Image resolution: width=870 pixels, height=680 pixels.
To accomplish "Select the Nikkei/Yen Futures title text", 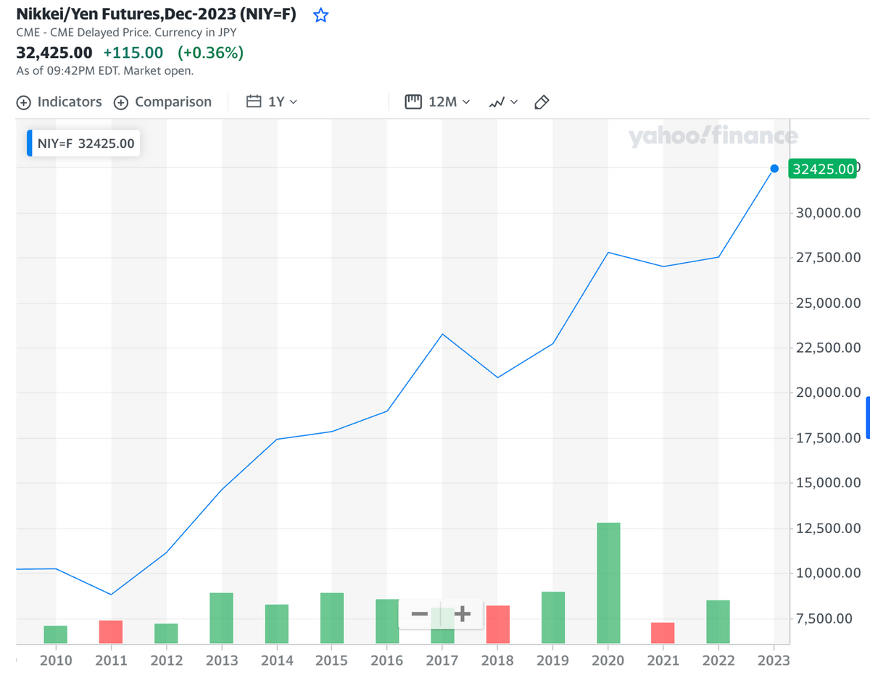I will [157, 14].
